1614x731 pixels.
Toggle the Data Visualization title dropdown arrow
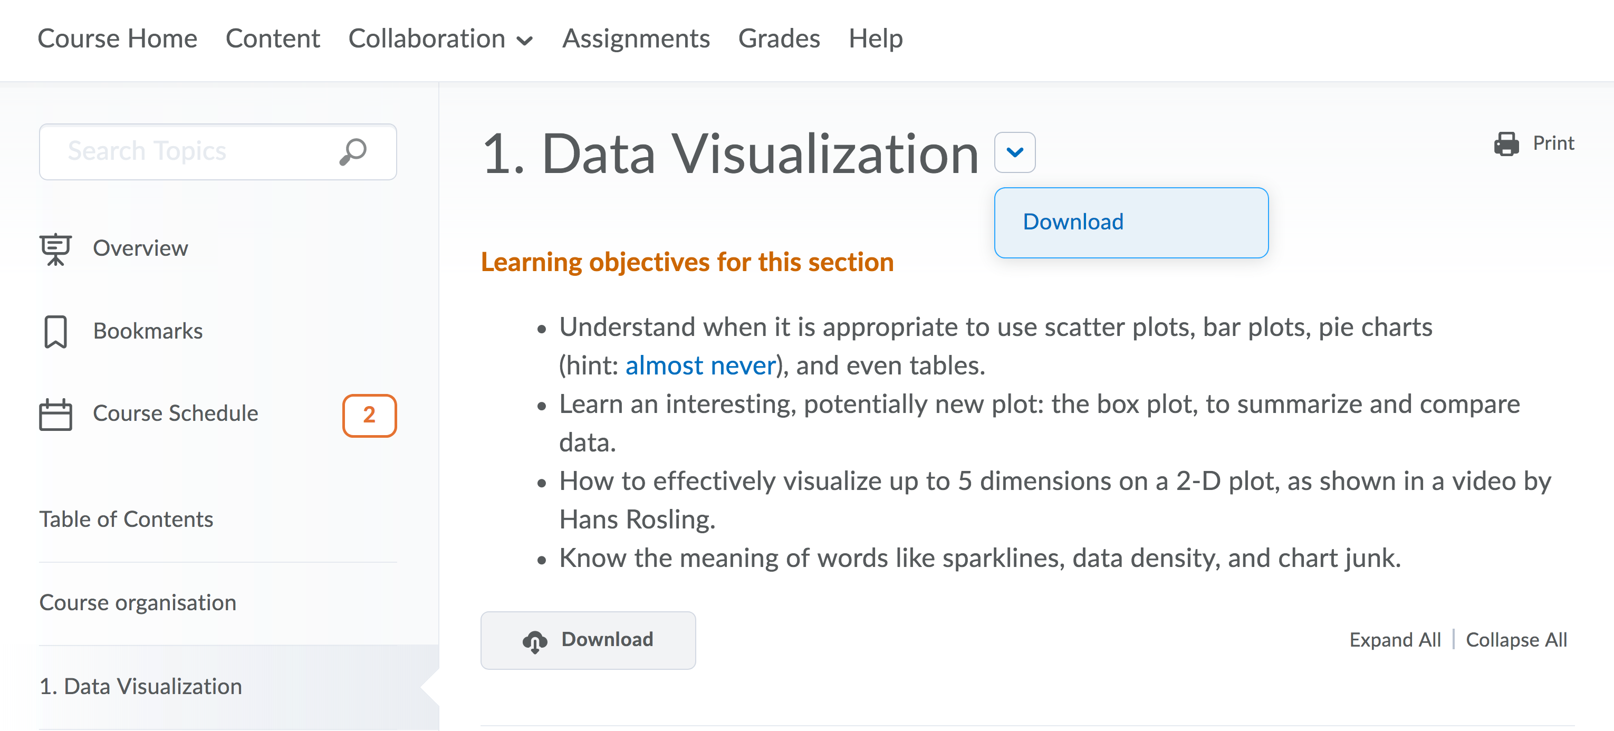tap(1014, 152)
